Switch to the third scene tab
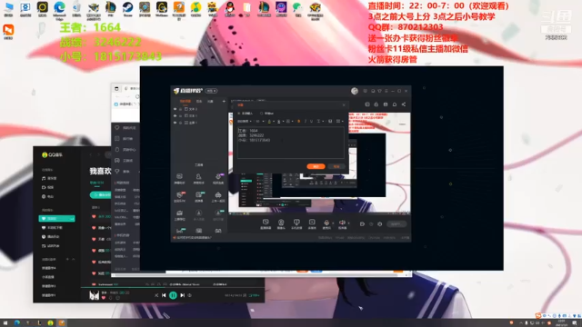 [210, 101]
